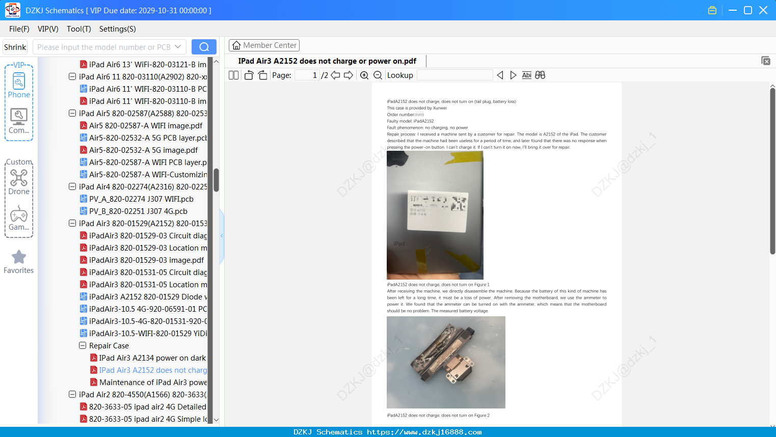776x437 pixels.
Task: Click the DZKJ app logo
Action: tap(12, 10)
